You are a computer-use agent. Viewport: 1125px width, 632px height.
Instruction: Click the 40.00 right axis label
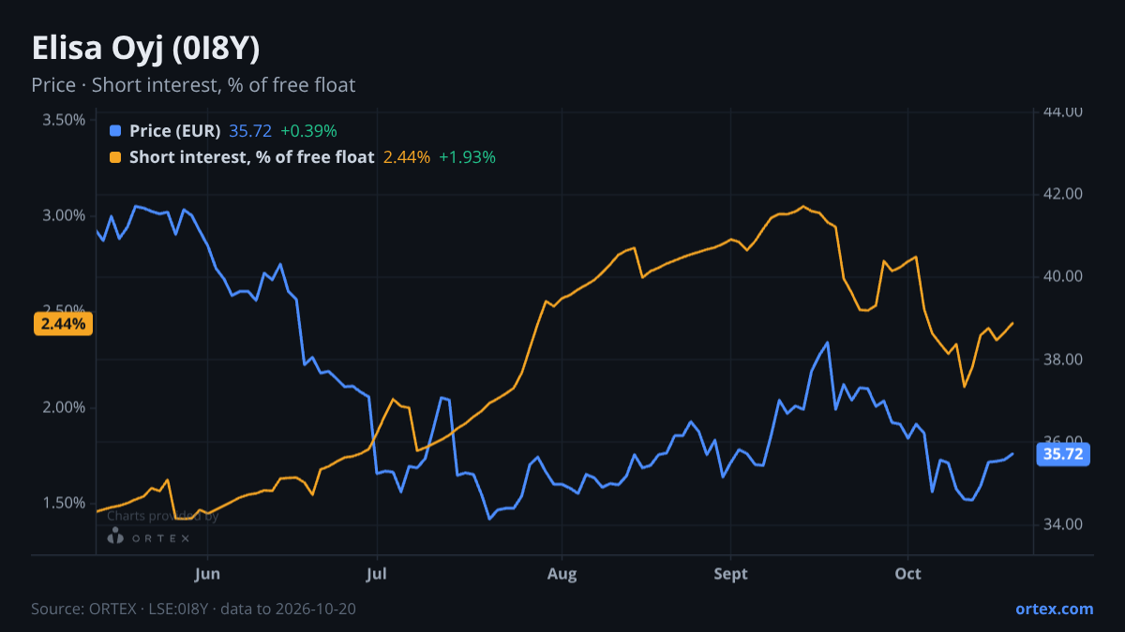[1063, 276]
